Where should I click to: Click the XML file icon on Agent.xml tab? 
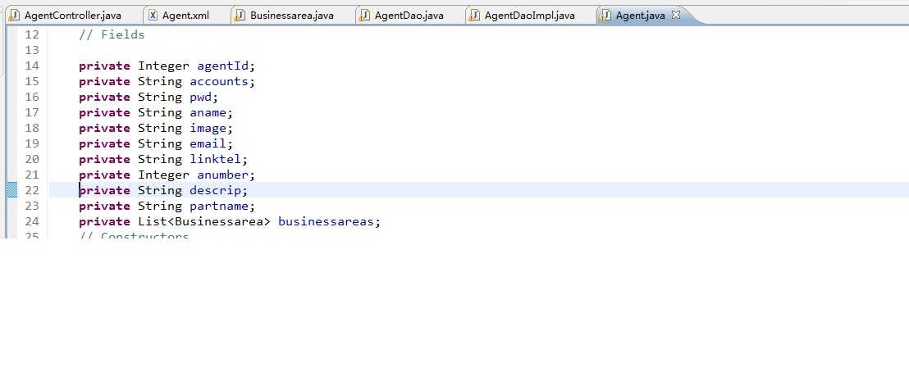click(153, 16)
